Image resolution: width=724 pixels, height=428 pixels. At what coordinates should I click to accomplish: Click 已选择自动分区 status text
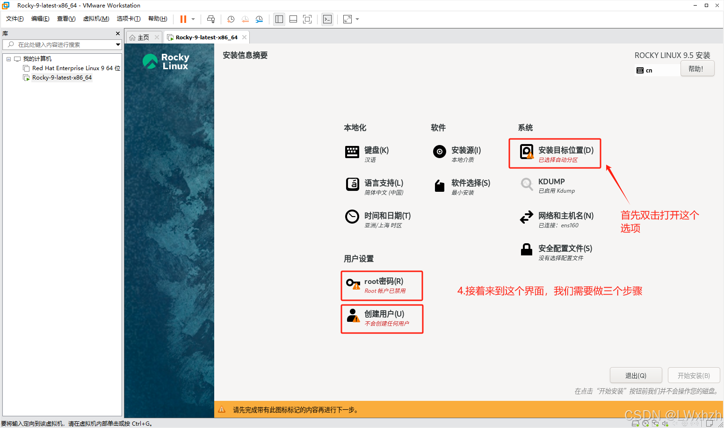click(558, 160)
